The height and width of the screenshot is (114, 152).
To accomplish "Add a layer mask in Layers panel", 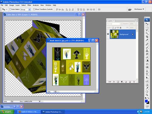I will coord(118,82).
